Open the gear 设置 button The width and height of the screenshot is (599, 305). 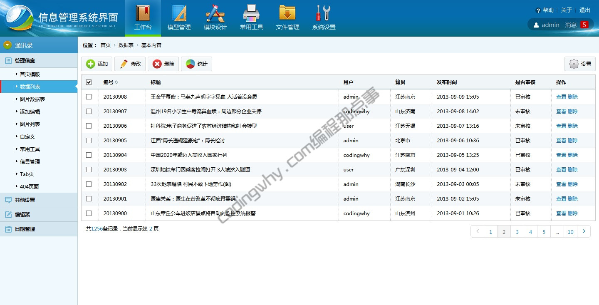coord(580,64)
